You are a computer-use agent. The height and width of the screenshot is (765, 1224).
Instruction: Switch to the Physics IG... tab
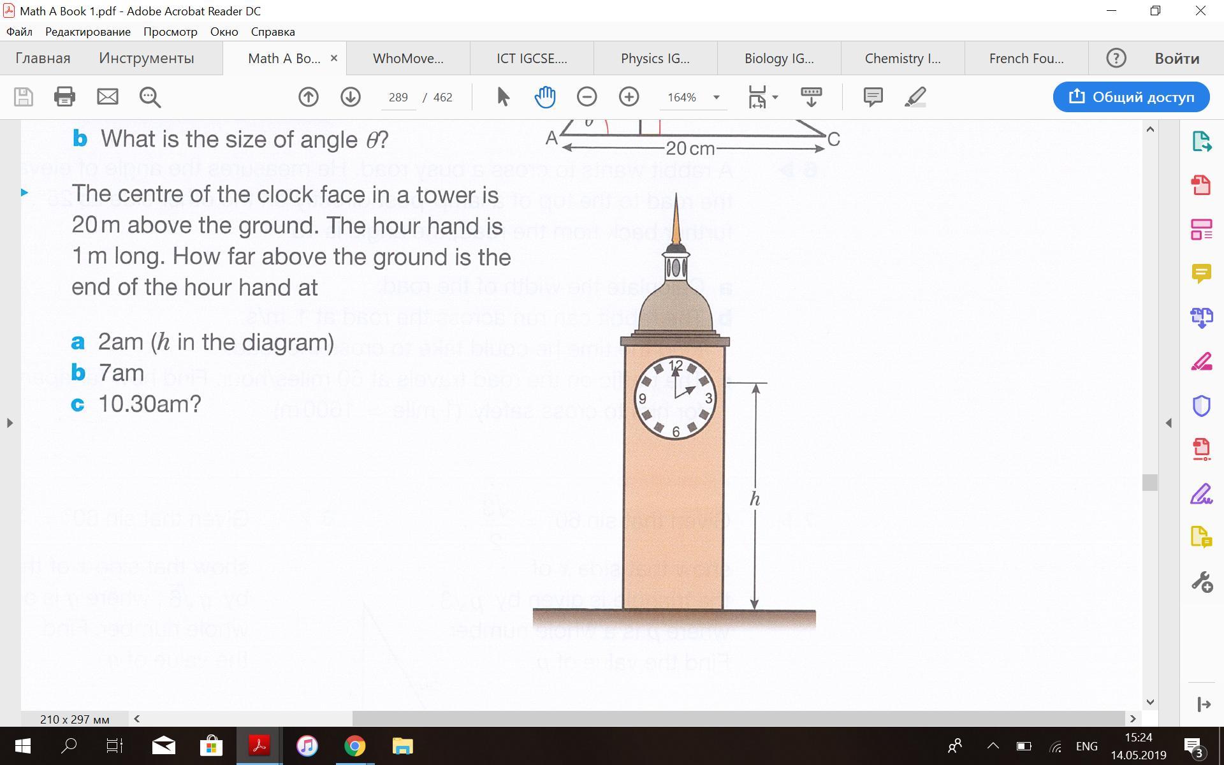point(655,59)
